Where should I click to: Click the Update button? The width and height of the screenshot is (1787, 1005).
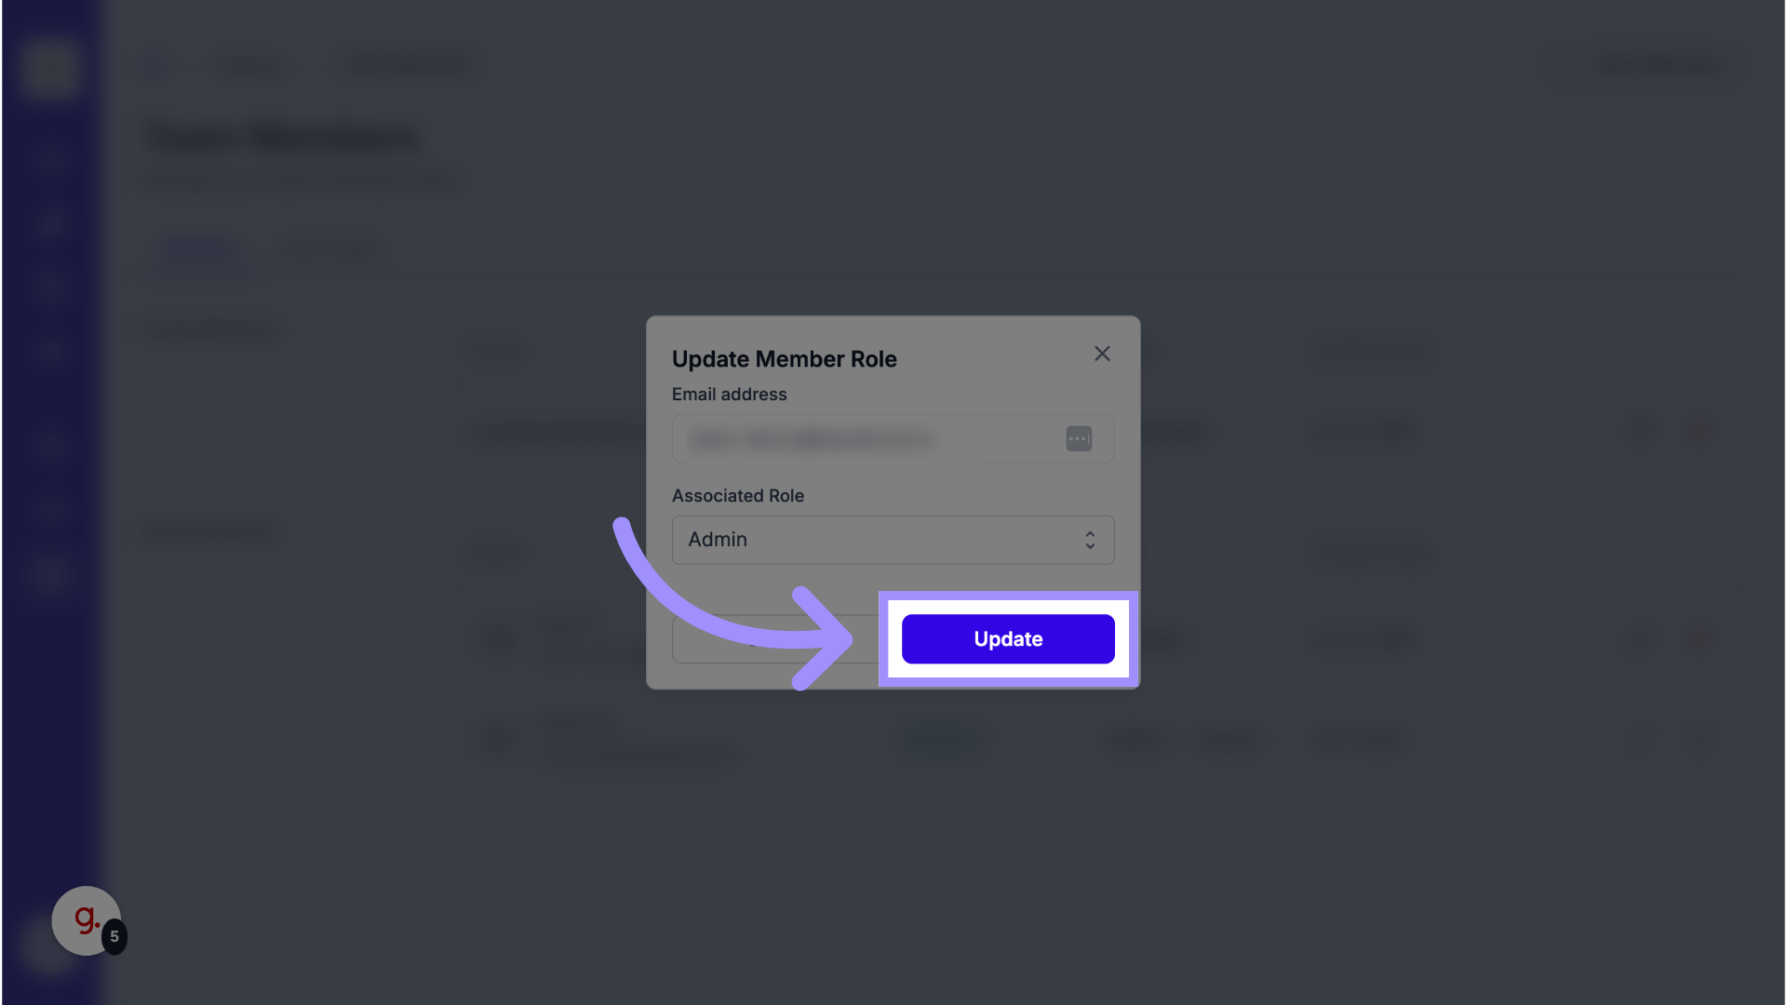[1008, 639]
